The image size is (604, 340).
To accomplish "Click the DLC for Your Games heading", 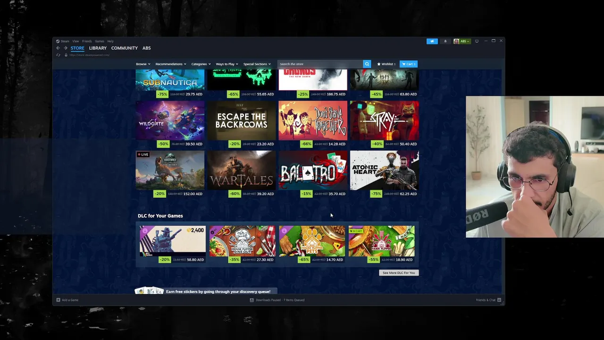I will coord(160,216).
